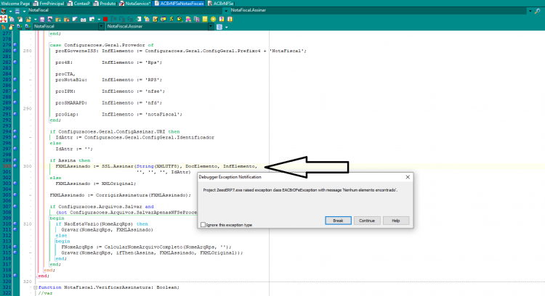Click the solid yellow square toolbar icon
The image size is (545, 296).
point(205,19)
